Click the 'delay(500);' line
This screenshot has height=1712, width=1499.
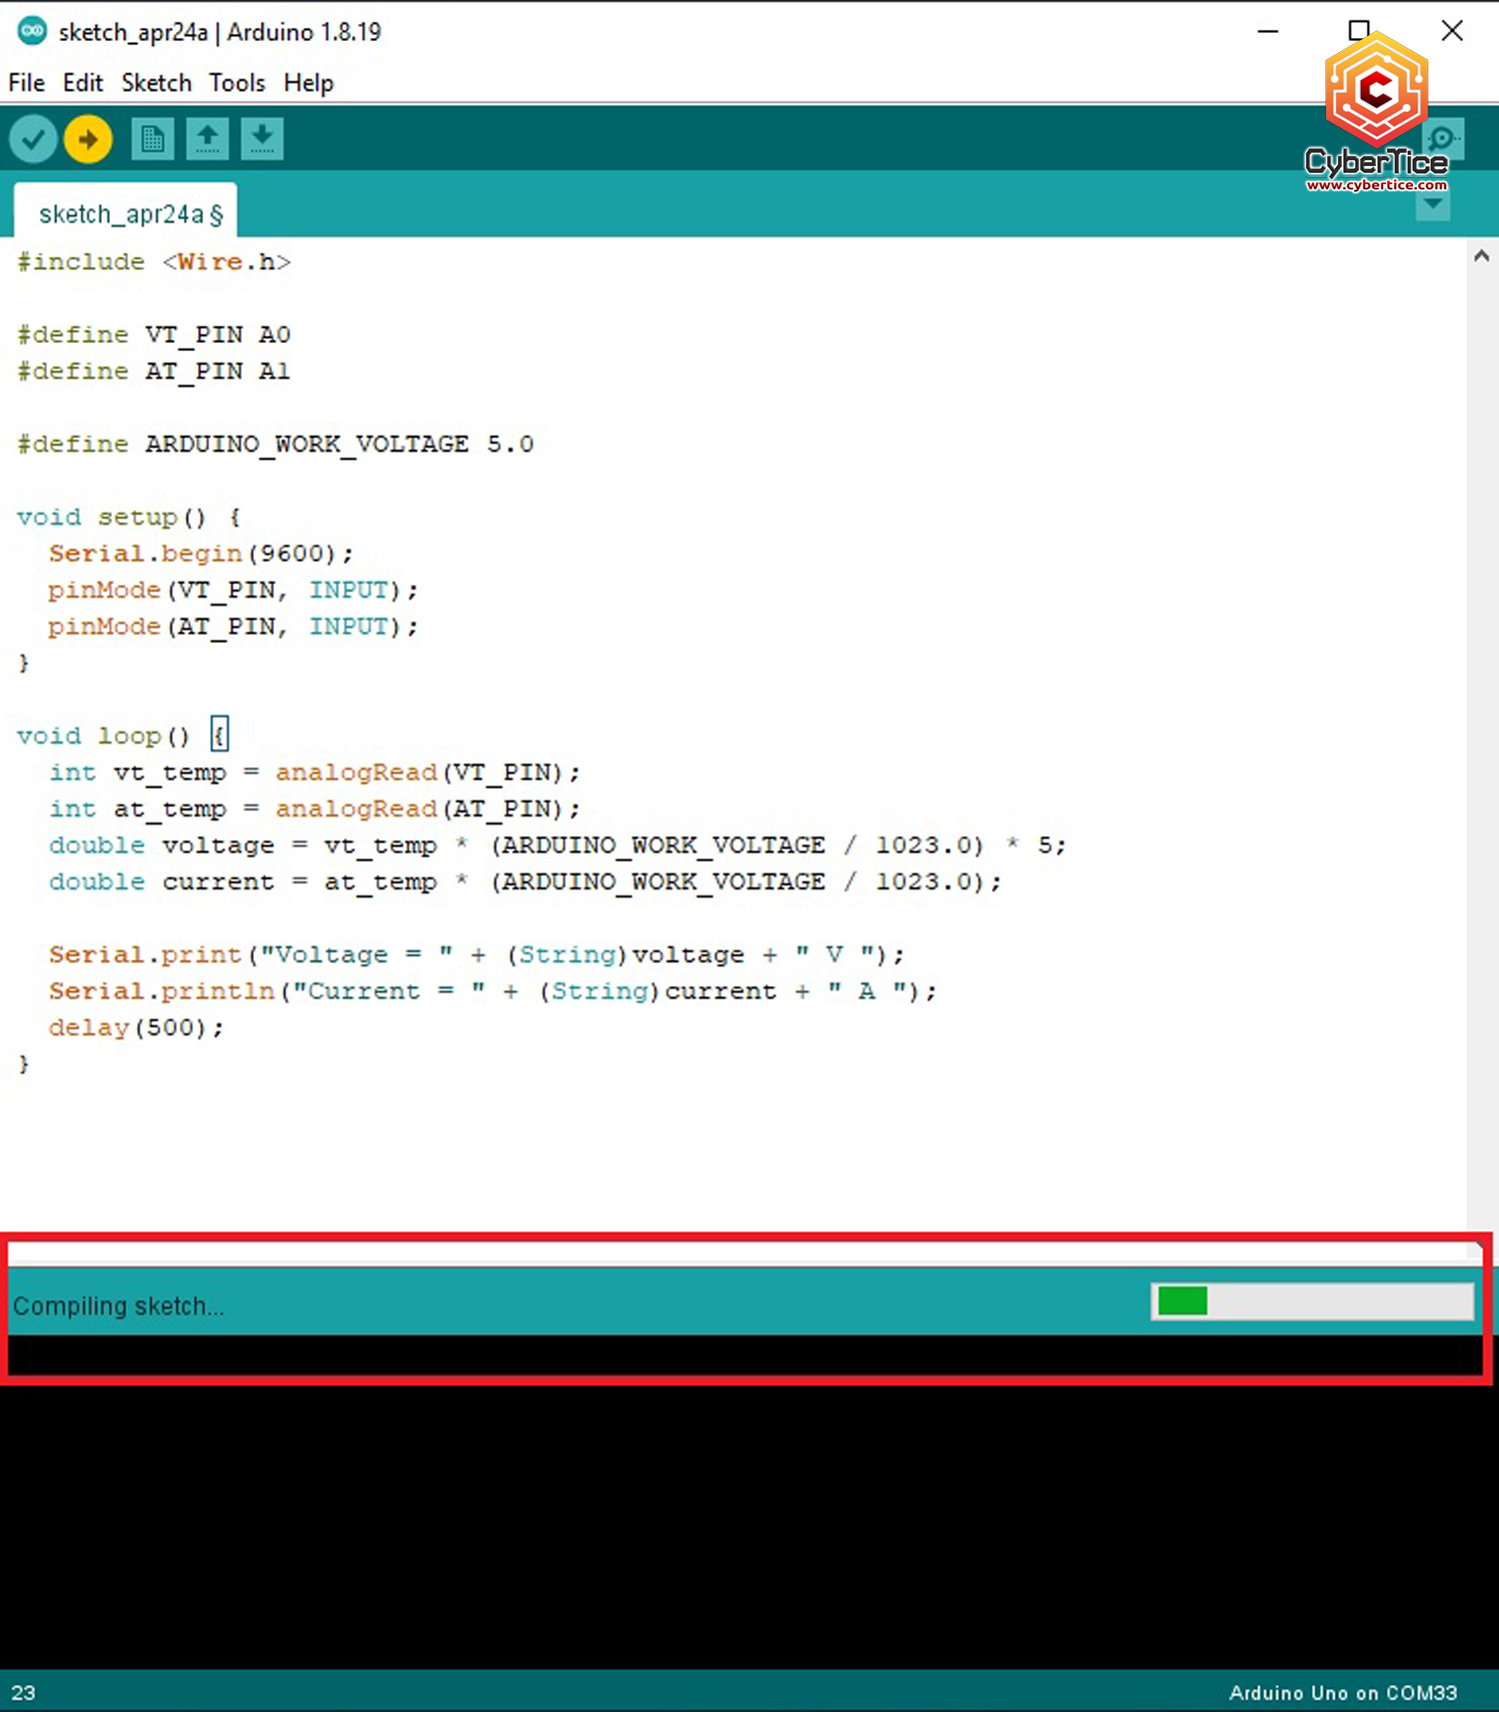click(136, 1027)
